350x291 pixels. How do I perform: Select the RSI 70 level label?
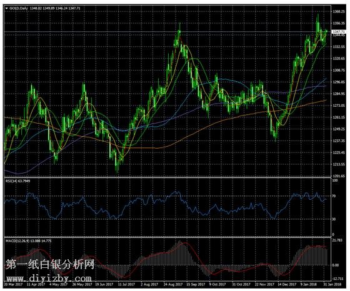tap(334, 196)
